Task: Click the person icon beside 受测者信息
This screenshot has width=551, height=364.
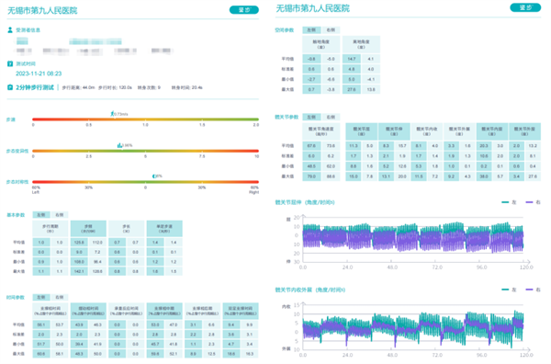Action: pyautogui.click(x=10, y=30)
